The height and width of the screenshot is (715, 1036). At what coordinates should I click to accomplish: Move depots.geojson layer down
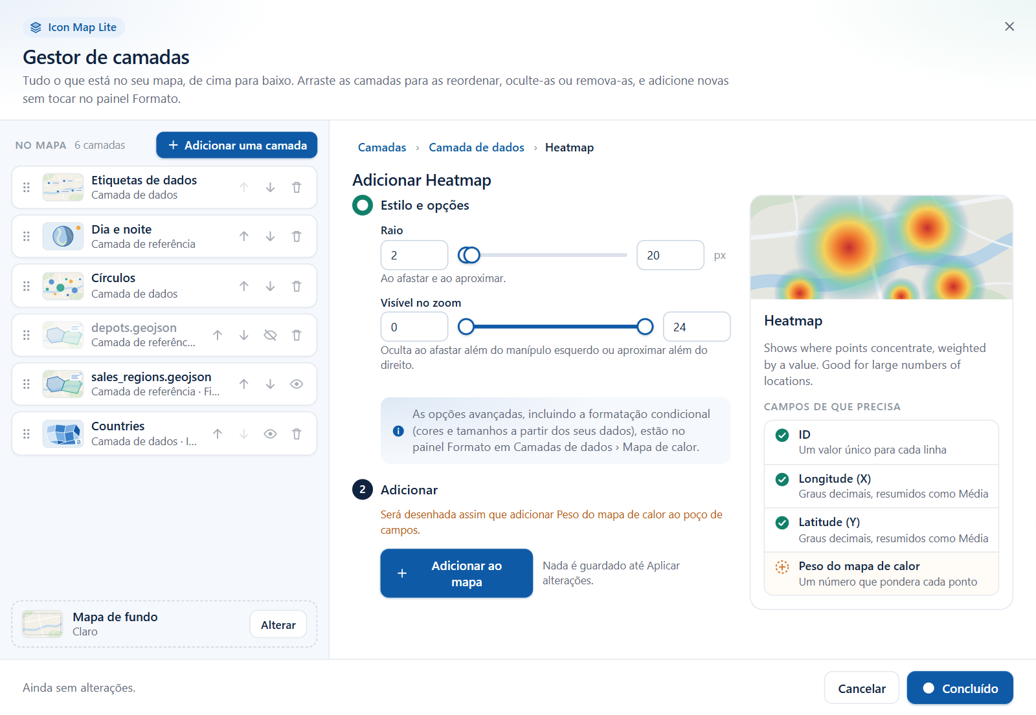(x=244, y=335)
